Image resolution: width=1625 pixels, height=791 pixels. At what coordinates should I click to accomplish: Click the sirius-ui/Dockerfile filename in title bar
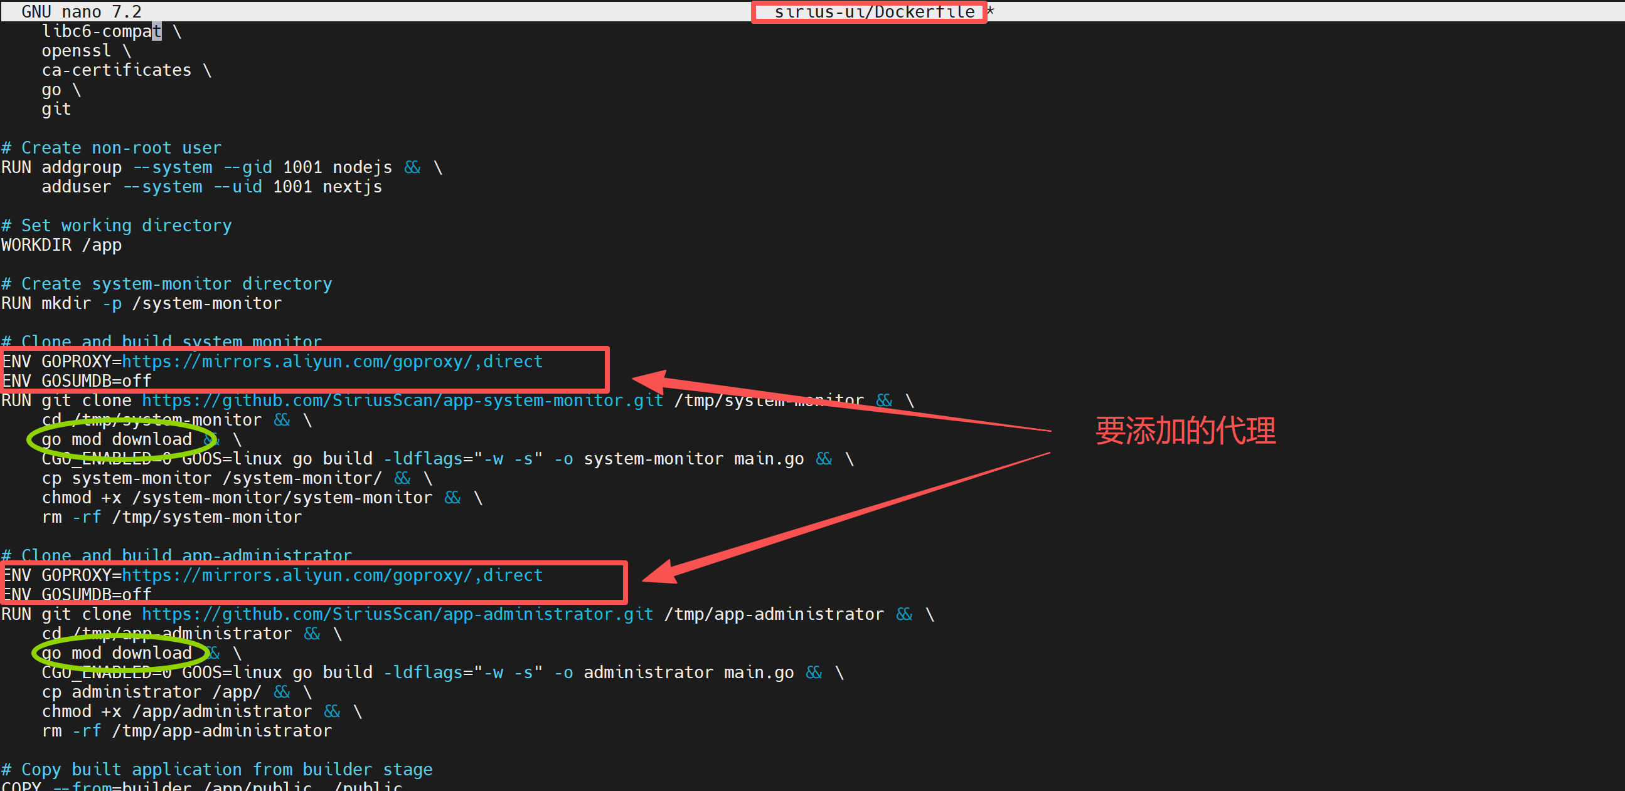click(x=874, y=12)
